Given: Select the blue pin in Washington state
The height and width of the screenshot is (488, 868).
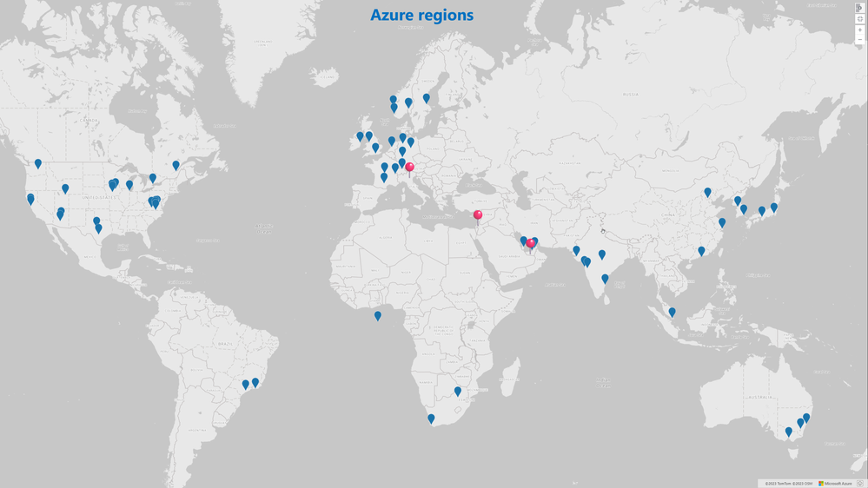Looking at the screenshot, I should click(x=38, y=164).
